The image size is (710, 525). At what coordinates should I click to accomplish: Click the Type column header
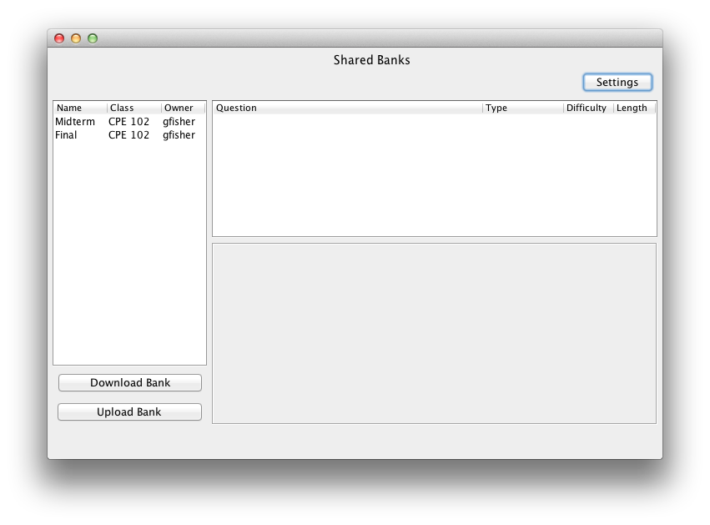coord(523,108)
